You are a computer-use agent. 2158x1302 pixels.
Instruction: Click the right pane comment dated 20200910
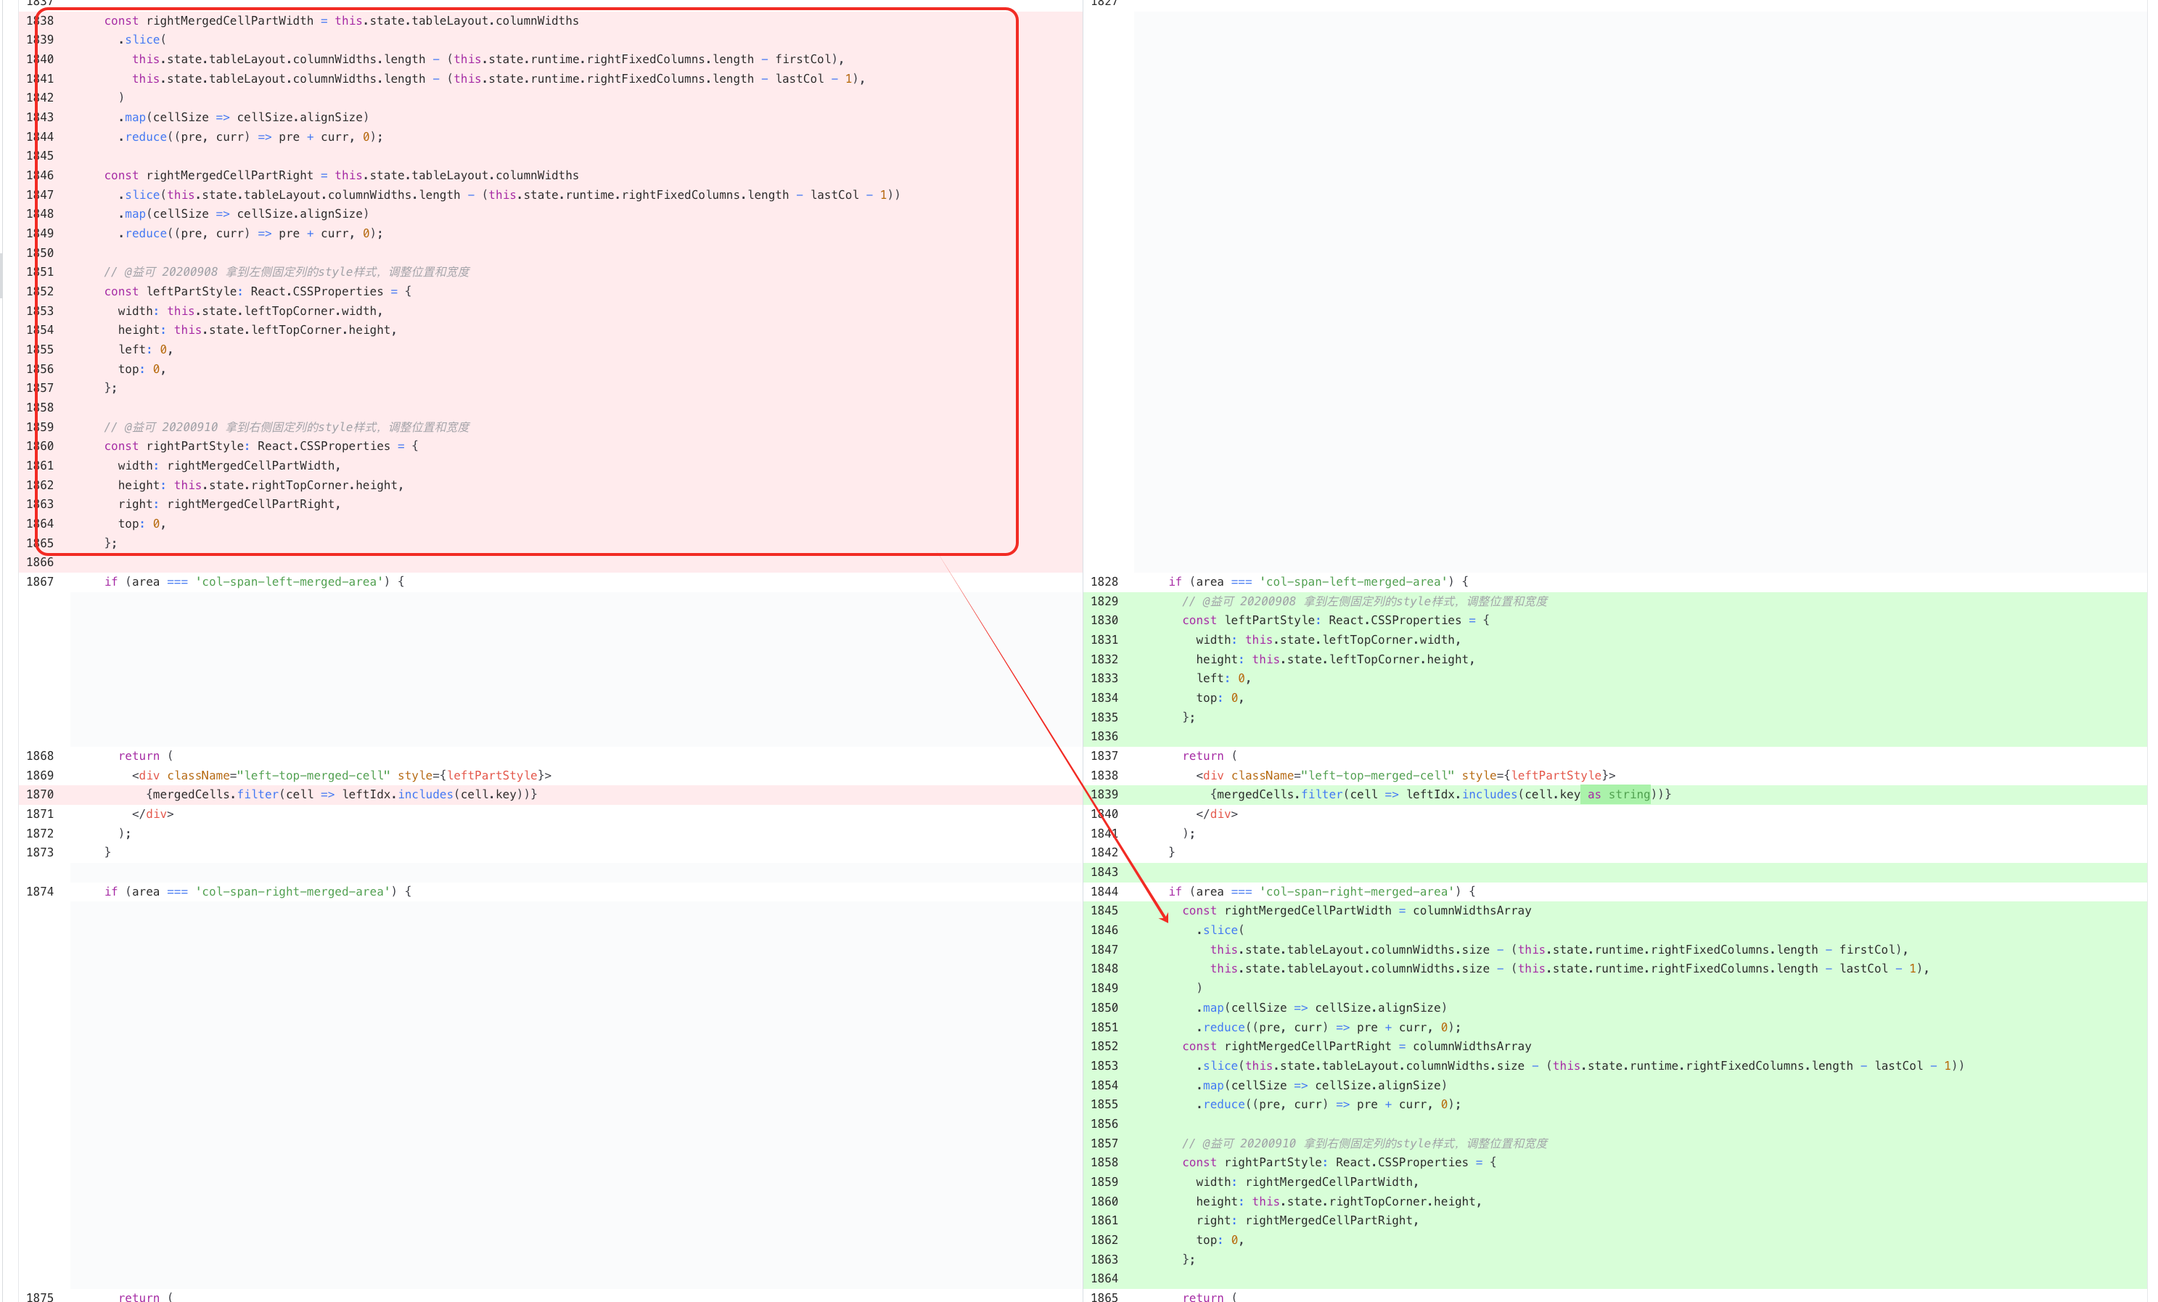click(x=1364, y=1143)
